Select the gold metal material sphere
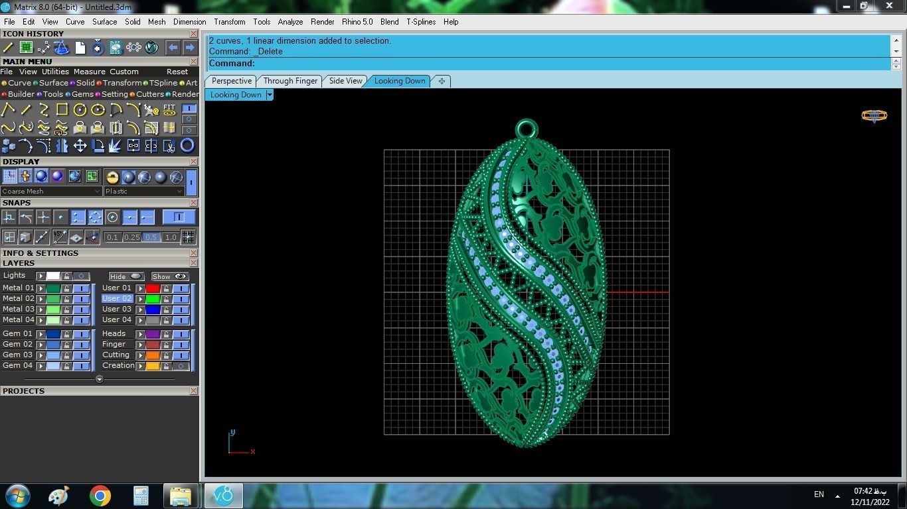Screen dimensions: 907x509 tap(112, 177)
